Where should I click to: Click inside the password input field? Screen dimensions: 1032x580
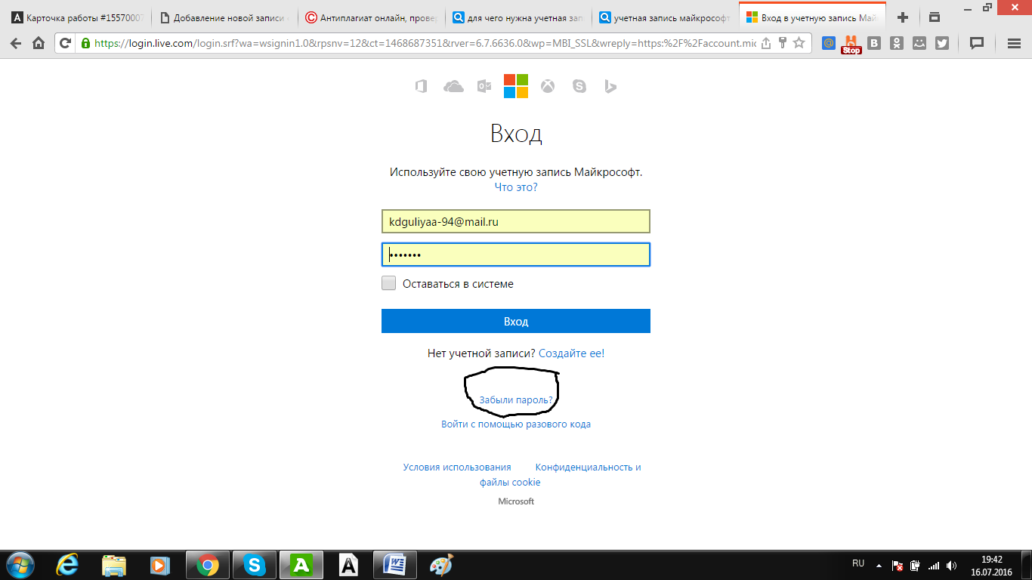pyautogui.click(x=516, y=255)
